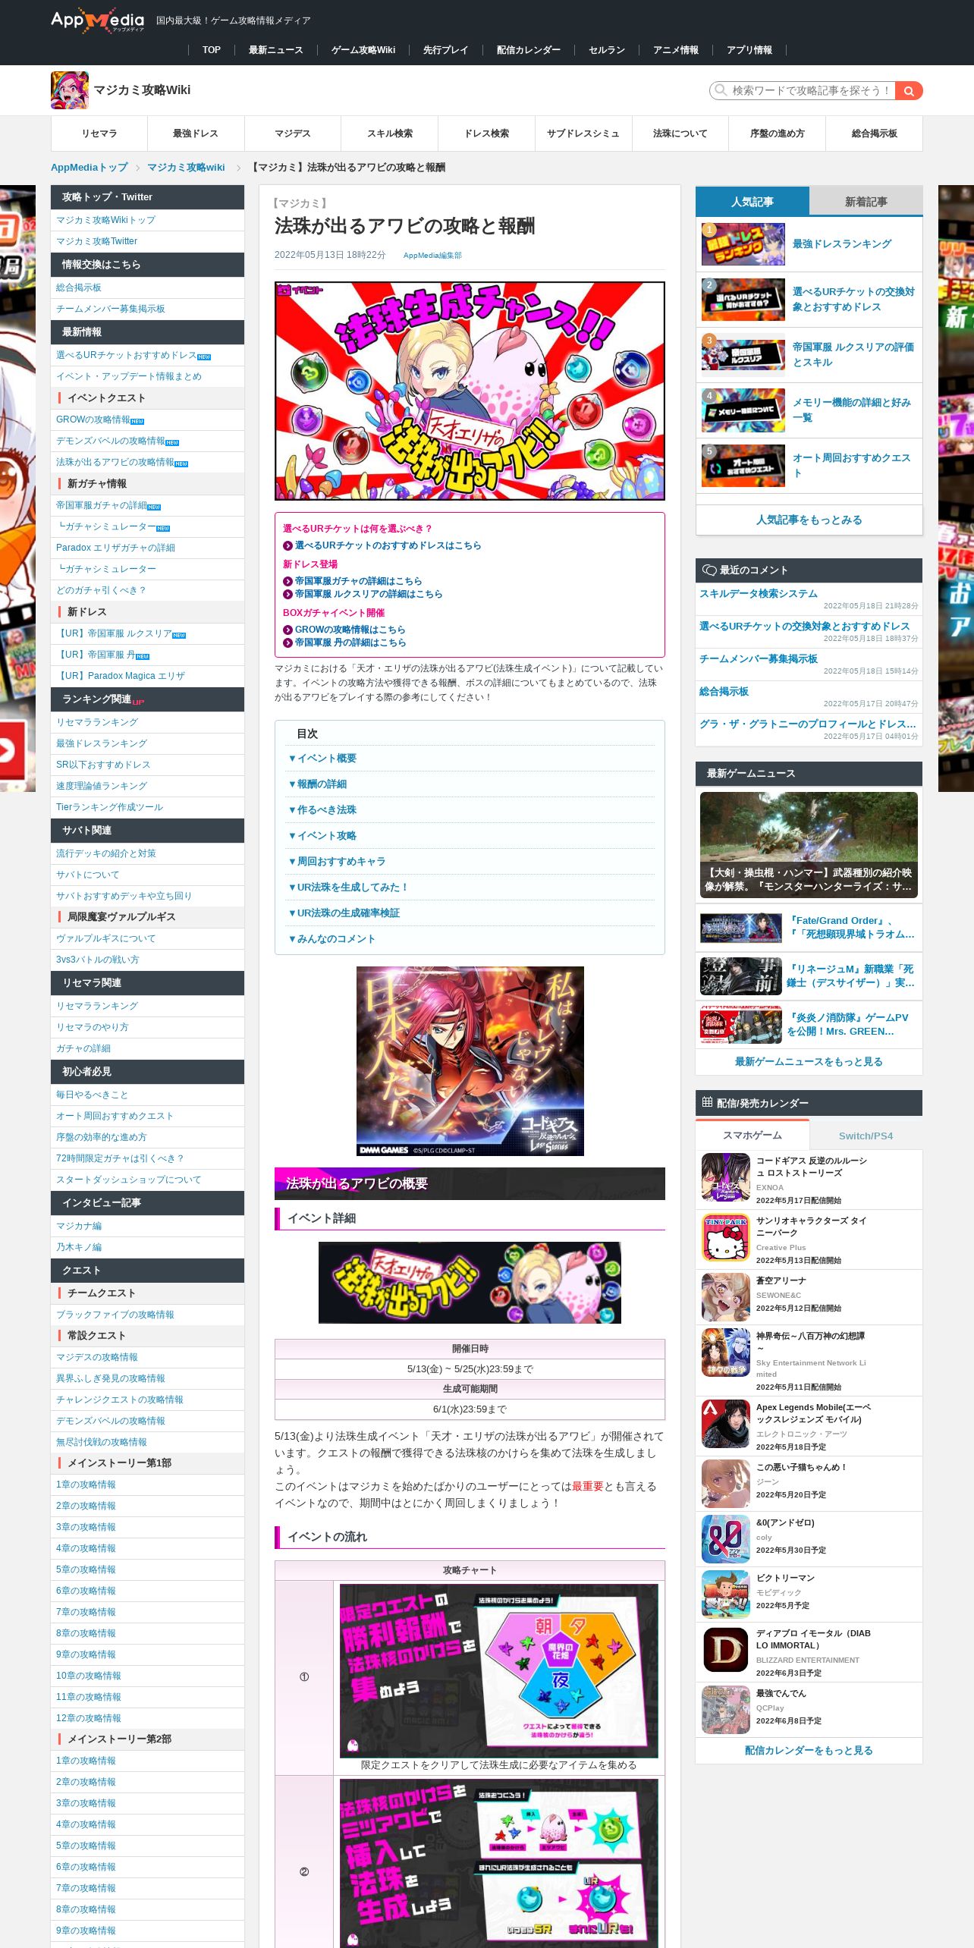
Task: Switch to Switch/PS4 calendar tab
Action: click(x=866, y=1136)
